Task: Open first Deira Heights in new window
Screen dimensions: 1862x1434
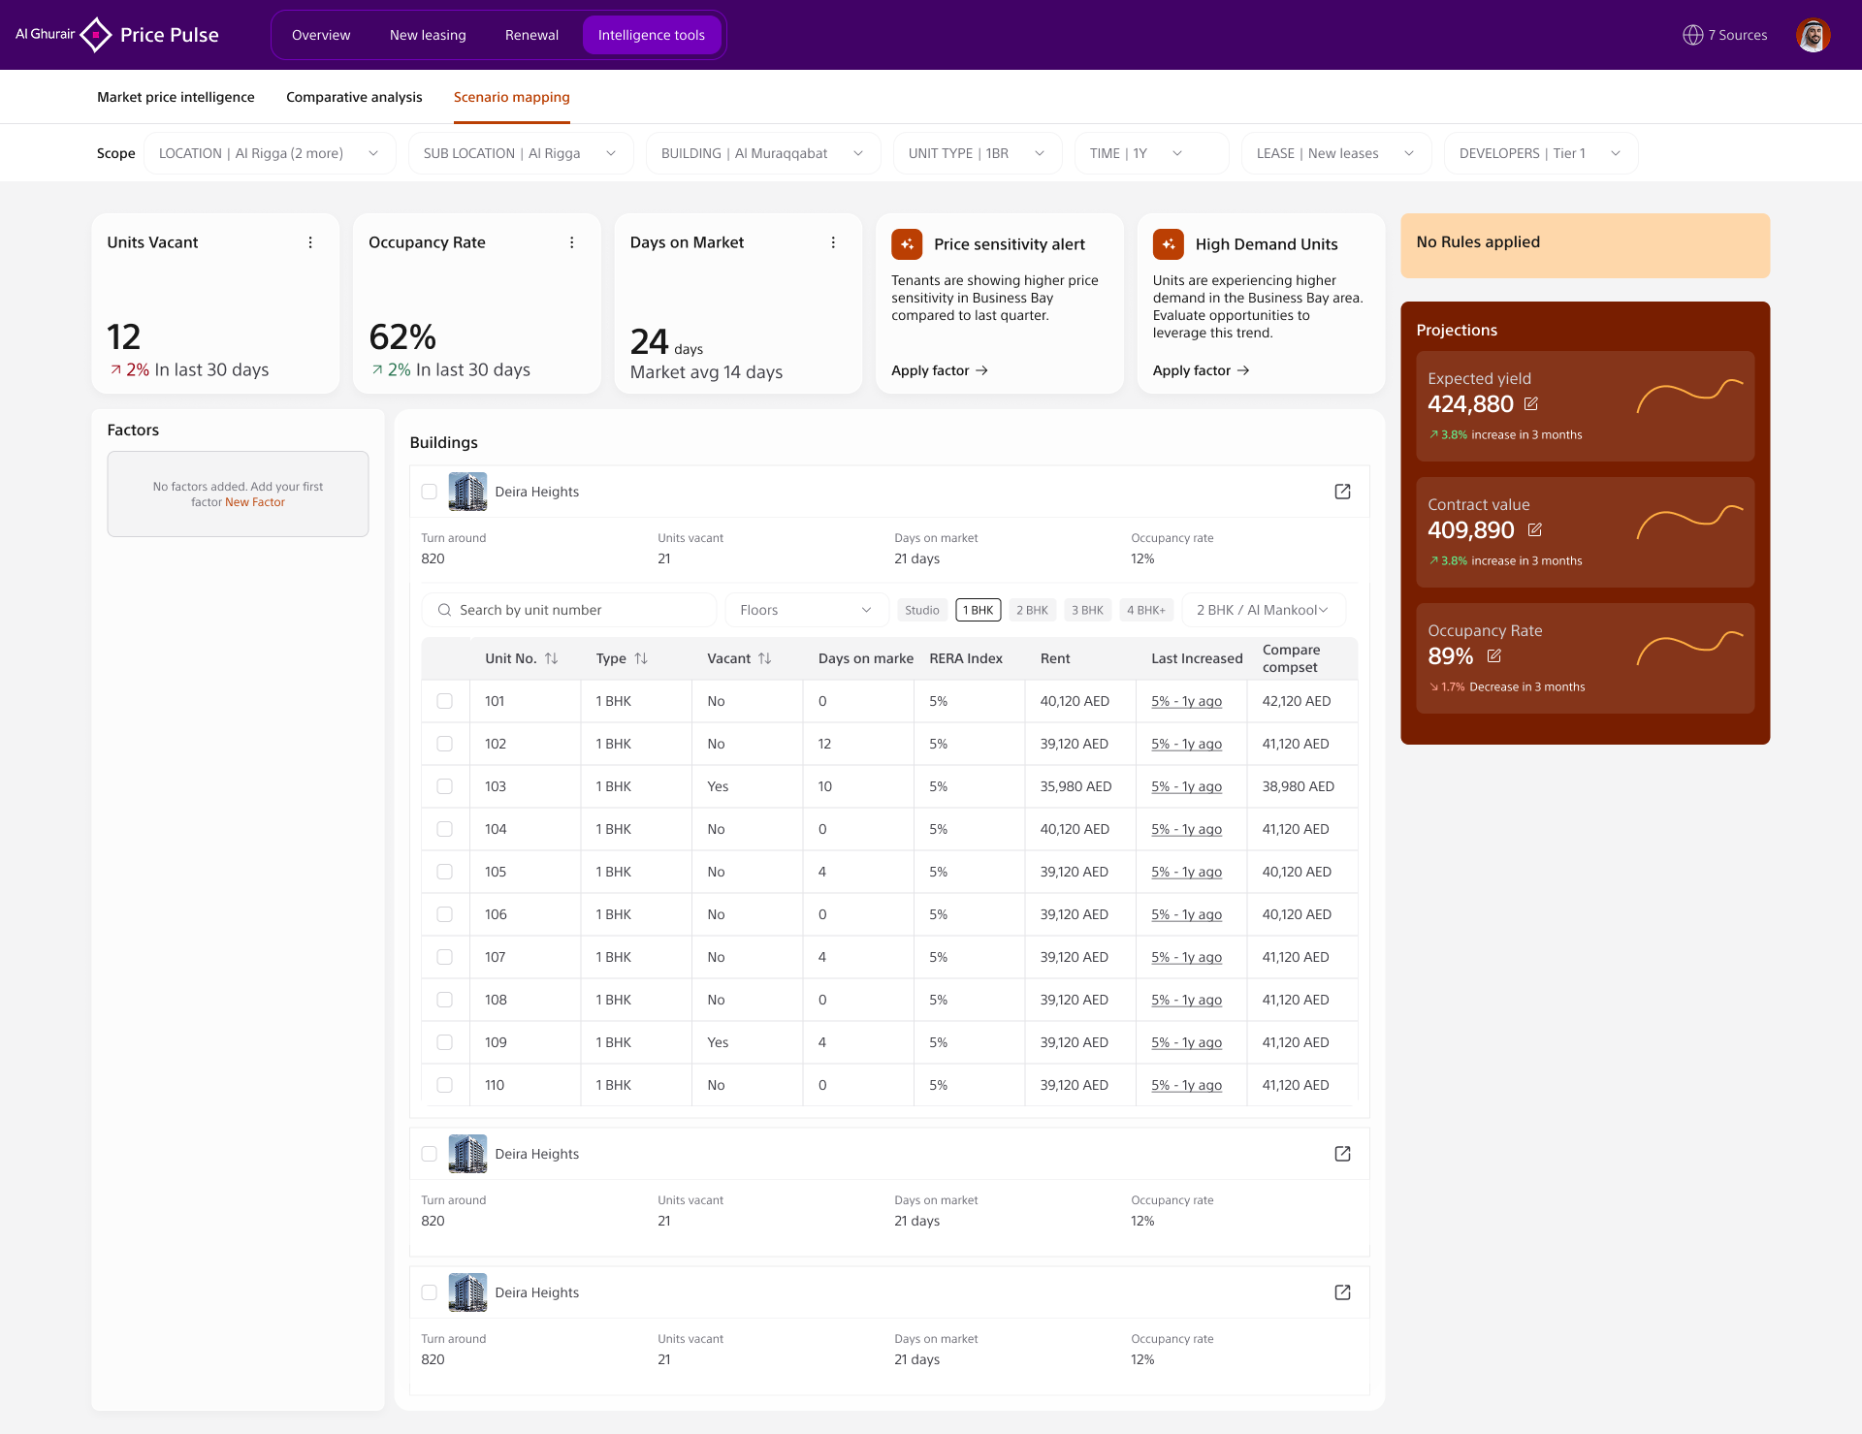Action: (x=1342, y=492)
